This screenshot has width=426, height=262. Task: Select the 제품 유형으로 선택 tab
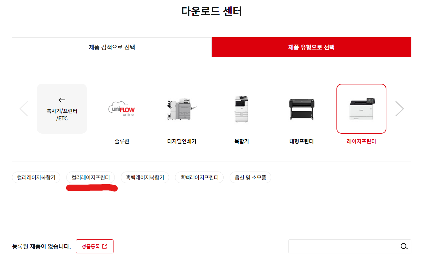(311, 47)
